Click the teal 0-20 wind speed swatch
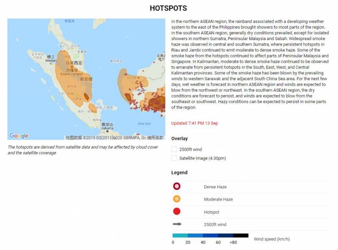Viewport: 338px width, 250px height. click(180, 236)
